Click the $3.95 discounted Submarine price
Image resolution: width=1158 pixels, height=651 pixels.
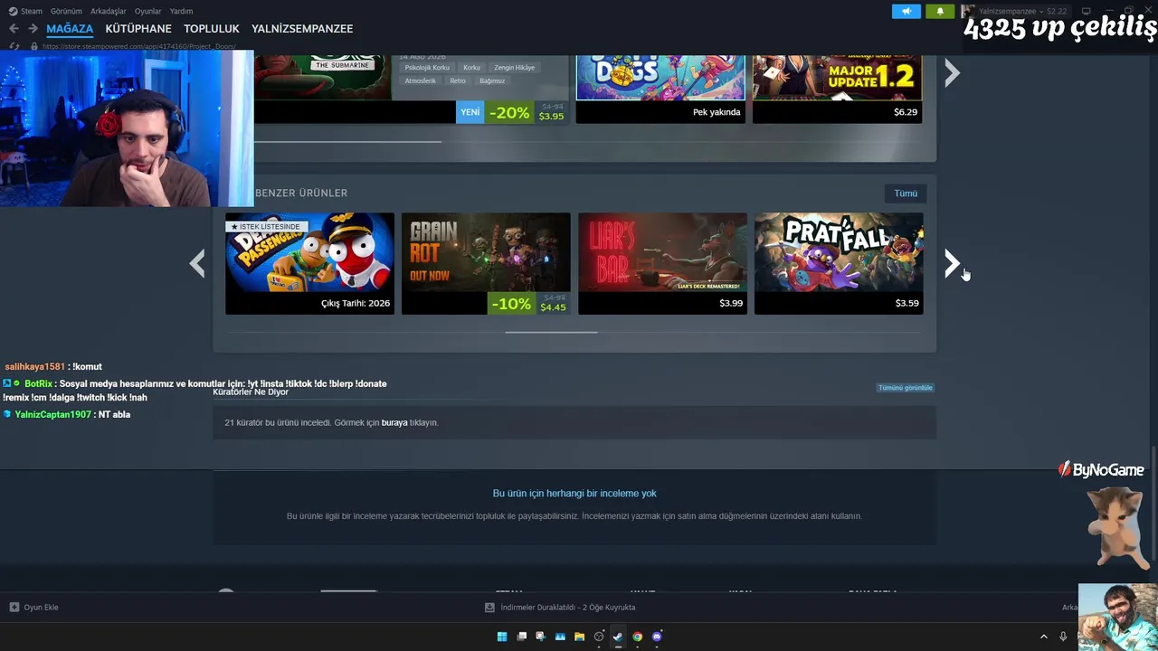click(551, 117)
